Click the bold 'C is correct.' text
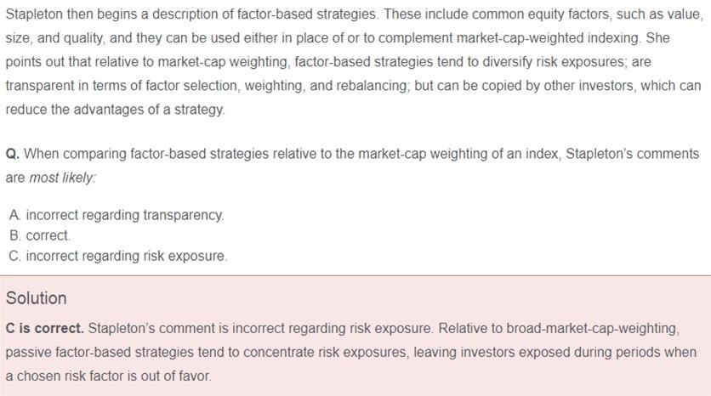The height and width of the screenshot is (396, 711). click(x=44, y=328)
